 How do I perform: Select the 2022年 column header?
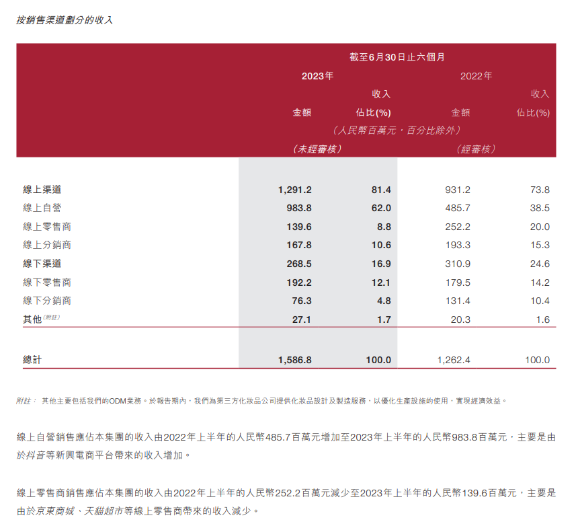[476, 76]
